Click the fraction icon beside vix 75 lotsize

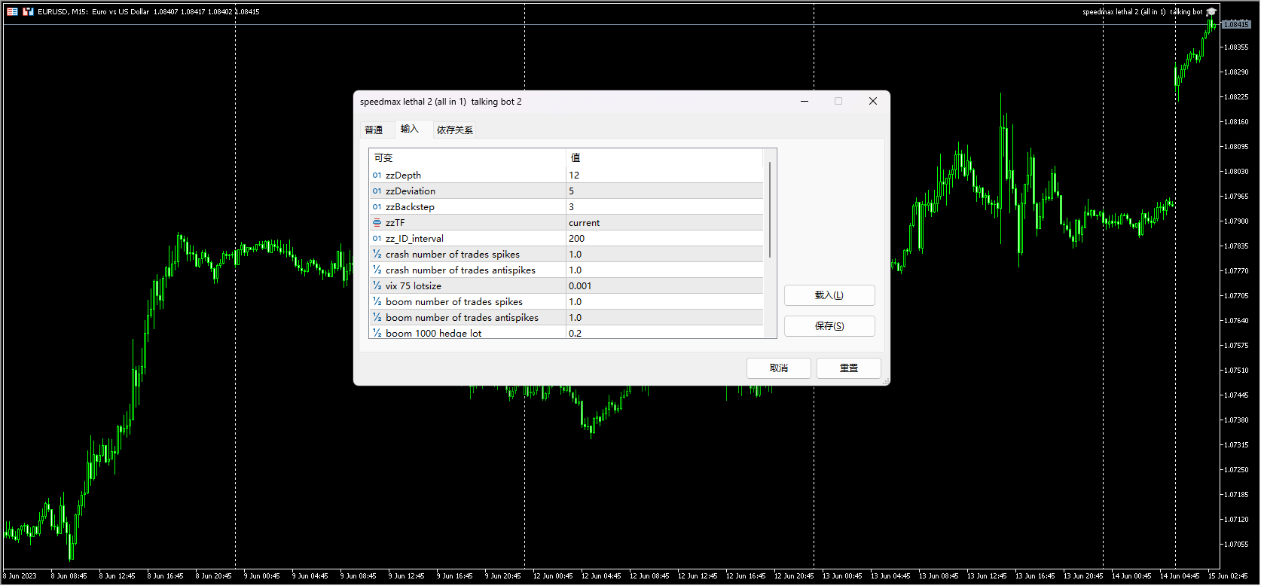[377, 286]
